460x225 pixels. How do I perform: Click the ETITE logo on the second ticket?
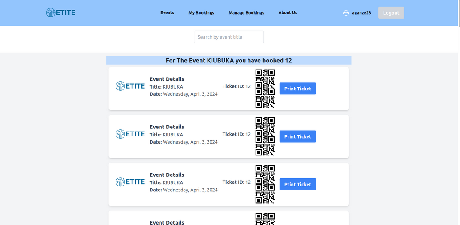click(130, 134)
